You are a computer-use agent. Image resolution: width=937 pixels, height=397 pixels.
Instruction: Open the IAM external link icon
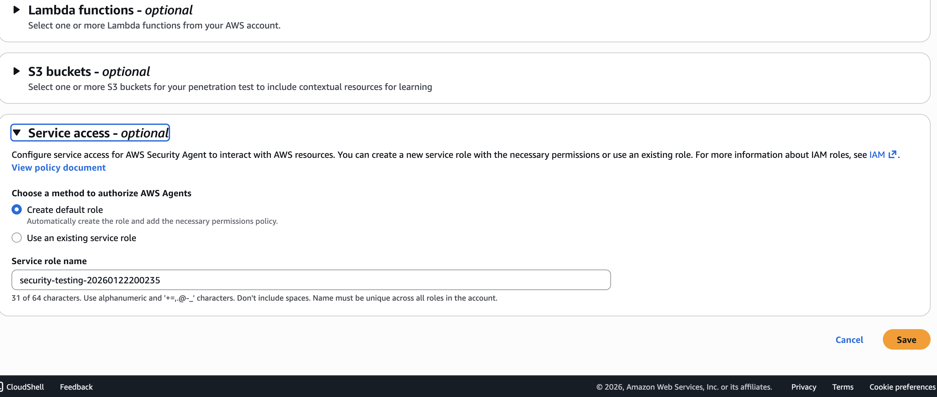892,155
